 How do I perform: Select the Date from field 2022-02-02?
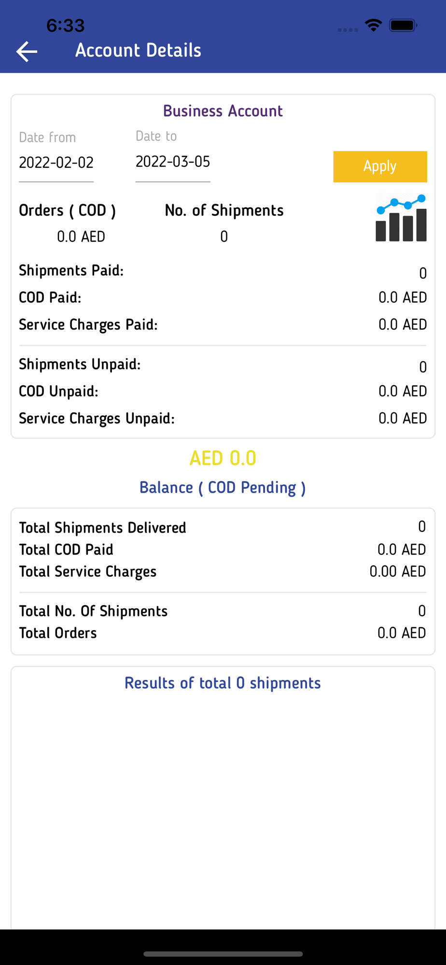[x=56, y=163]
